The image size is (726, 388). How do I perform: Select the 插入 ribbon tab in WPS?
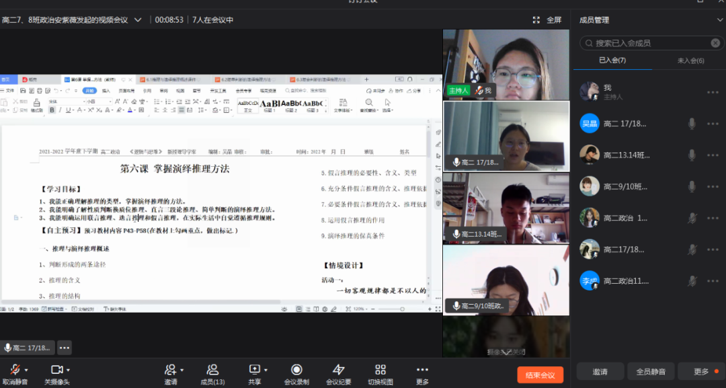pos(107,90)
